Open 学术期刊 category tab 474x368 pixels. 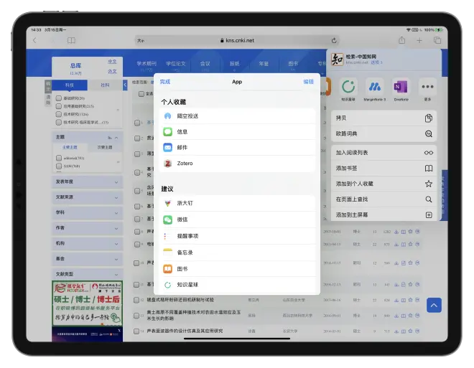click(x=147, y=64)
